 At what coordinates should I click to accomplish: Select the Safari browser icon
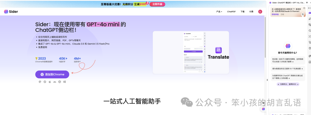point(45,82)
